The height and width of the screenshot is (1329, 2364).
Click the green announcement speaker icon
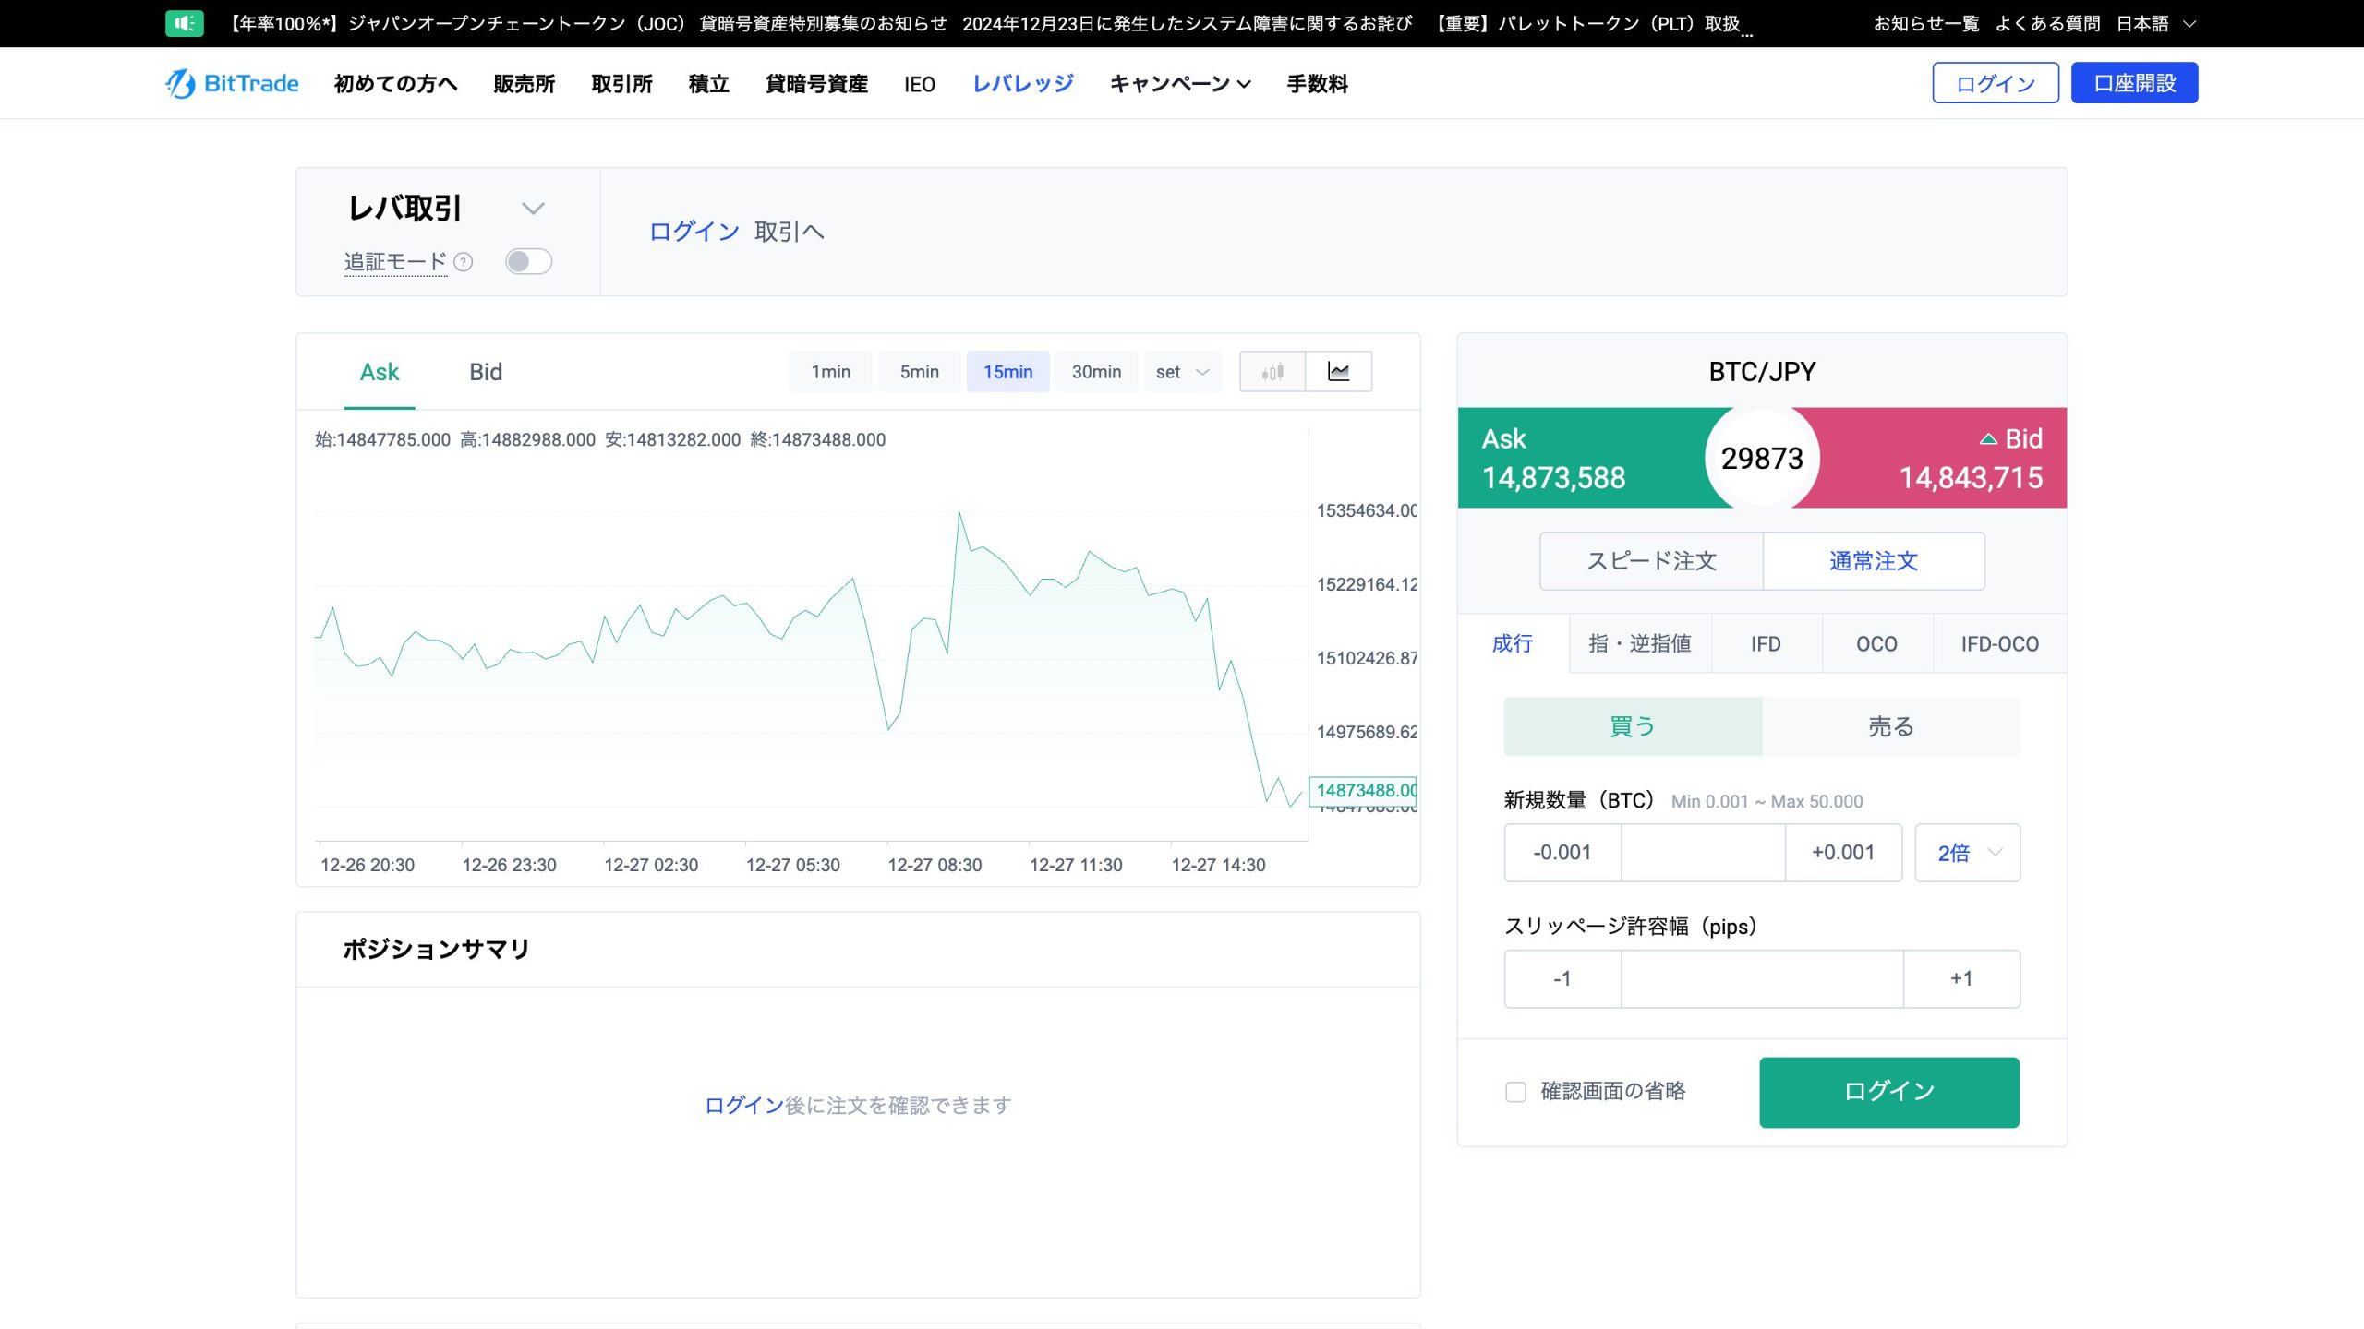(x=184, y=23)
